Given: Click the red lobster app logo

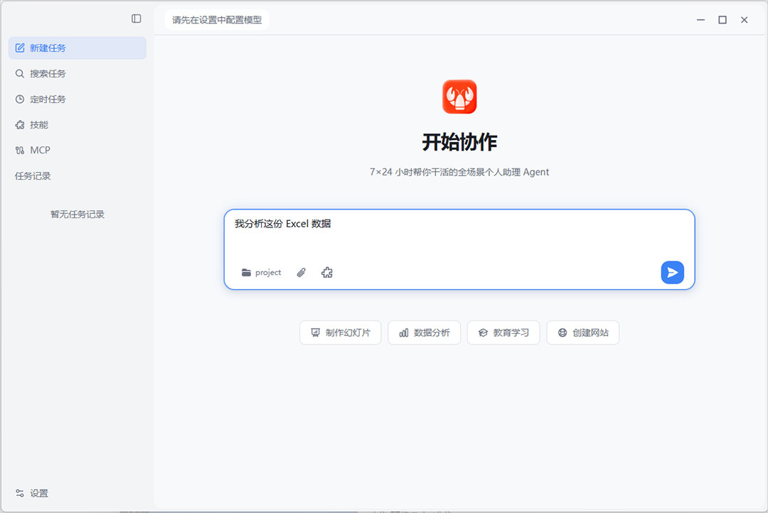Looking at the screenshot, I should point(459,97).
